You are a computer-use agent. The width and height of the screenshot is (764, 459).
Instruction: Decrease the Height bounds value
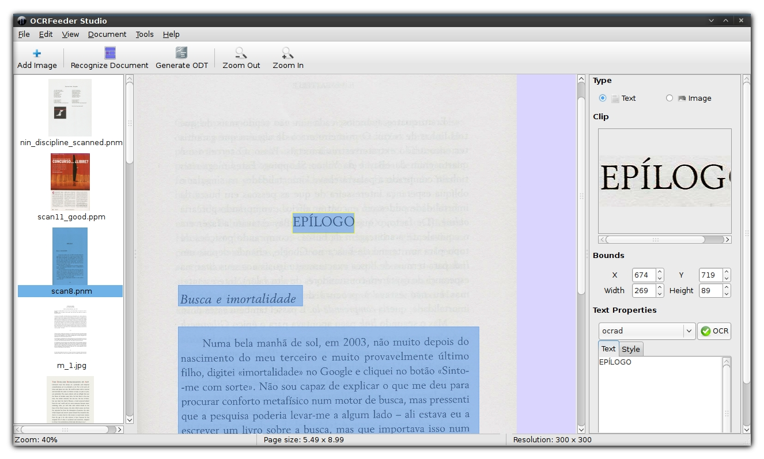click(727, 294)
